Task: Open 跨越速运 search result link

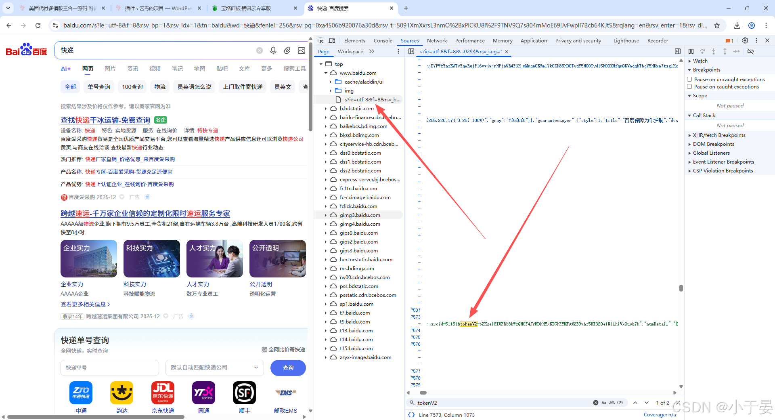Action: [x=145, y=213]
